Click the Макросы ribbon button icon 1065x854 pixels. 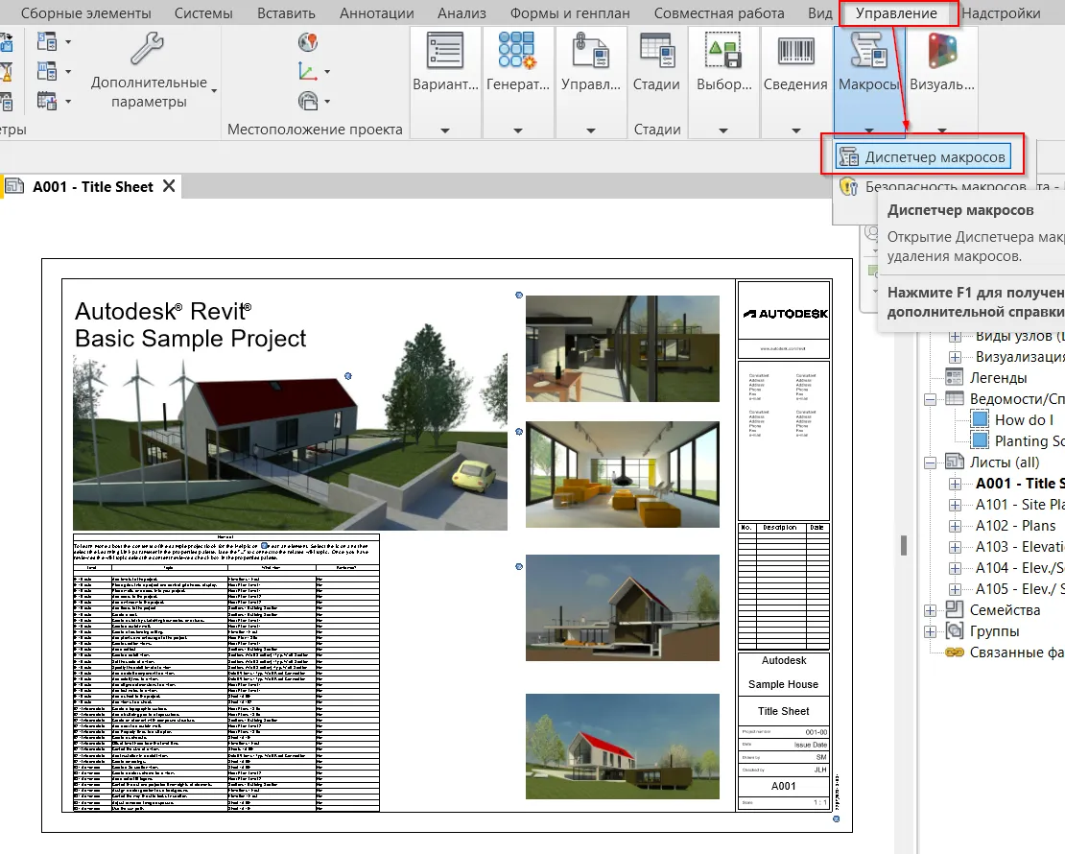pos(868,50)
